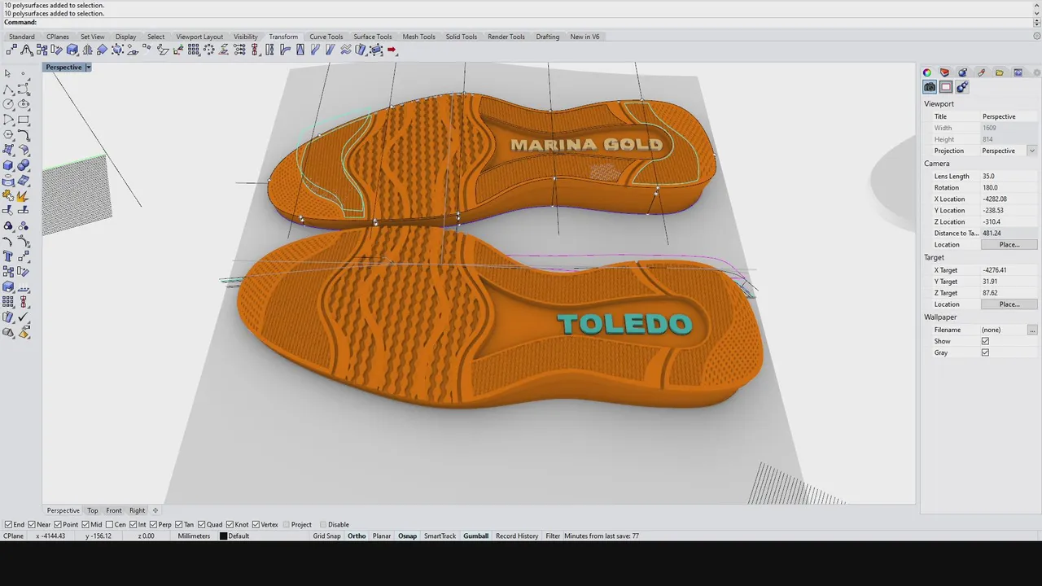Click the Filter entry in the status bar
The width and height of the screenshot is (1042, 586).
[x=553, y=536]
